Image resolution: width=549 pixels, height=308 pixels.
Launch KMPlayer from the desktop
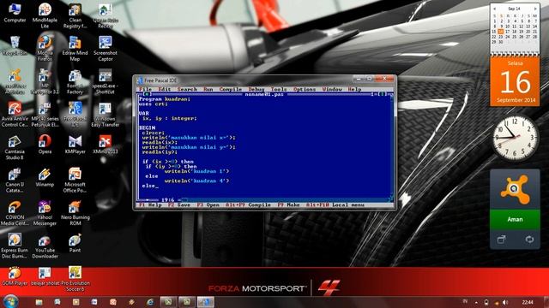coord(75,145)
